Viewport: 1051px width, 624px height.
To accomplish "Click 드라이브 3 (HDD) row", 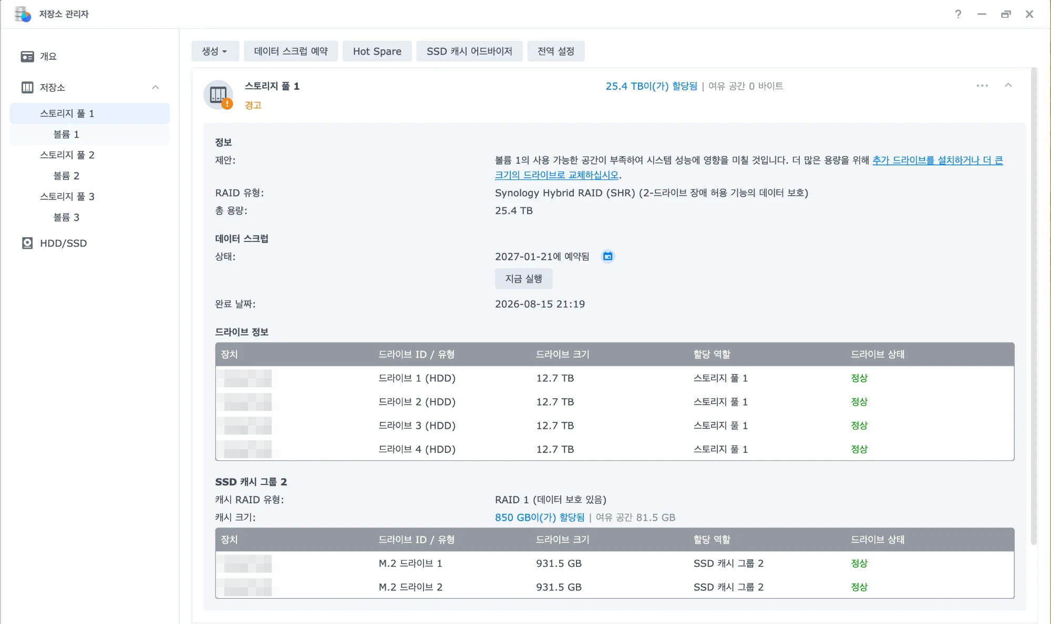I will [x=614, y=425].
